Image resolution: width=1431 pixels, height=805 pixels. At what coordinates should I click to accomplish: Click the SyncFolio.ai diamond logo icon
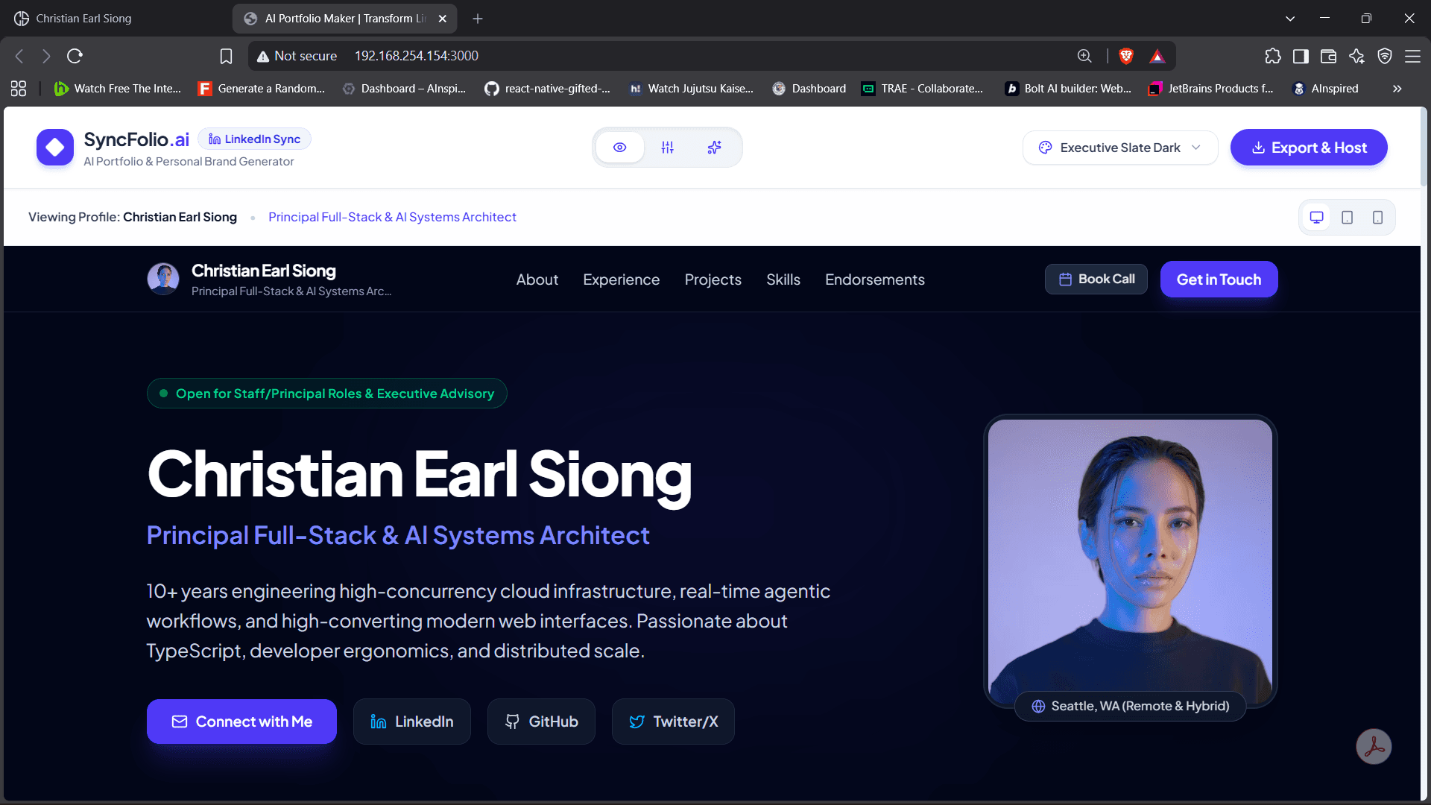point(55,148)
